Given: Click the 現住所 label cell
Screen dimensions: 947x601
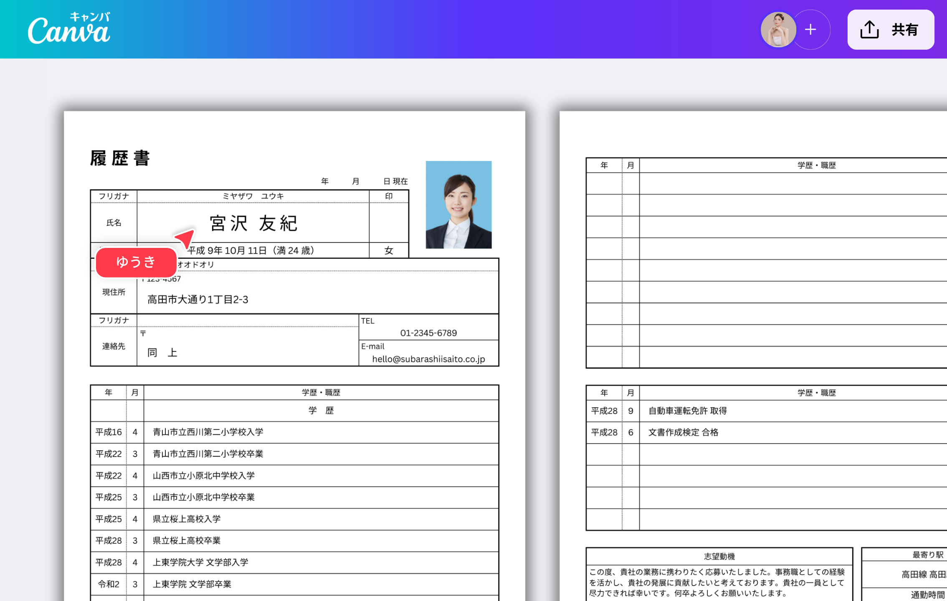Looking at the screenshot, I should 114,292.
